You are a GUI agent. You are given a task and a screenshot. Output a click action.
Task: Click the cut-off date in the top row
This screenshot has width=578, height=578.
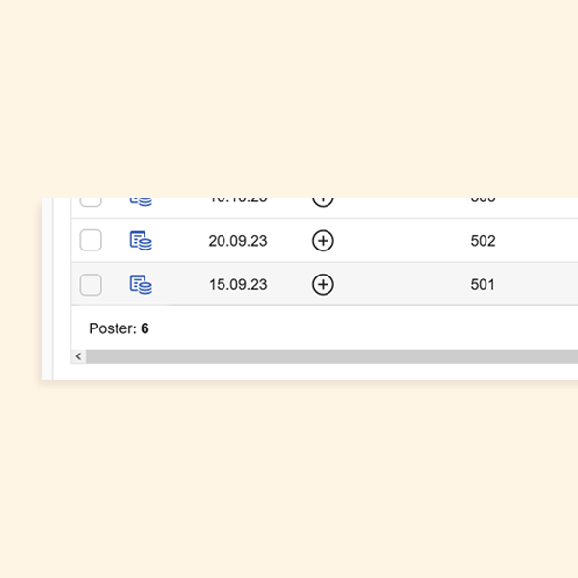click(x=238, y=200)
